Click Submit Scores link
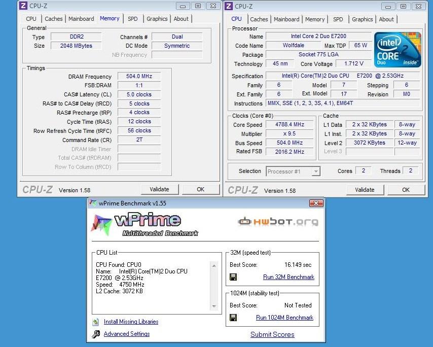433x347 pixels. click(272, 334)
